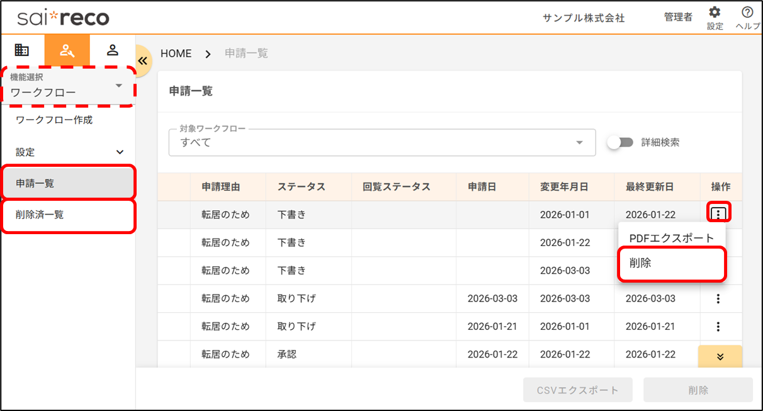Open the 機能選択 ワークフロー dropdown

click(67, 87)
